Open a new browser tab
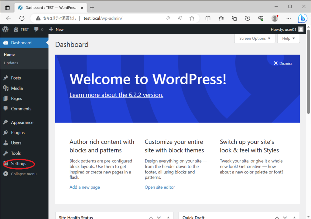 point(92,8)
